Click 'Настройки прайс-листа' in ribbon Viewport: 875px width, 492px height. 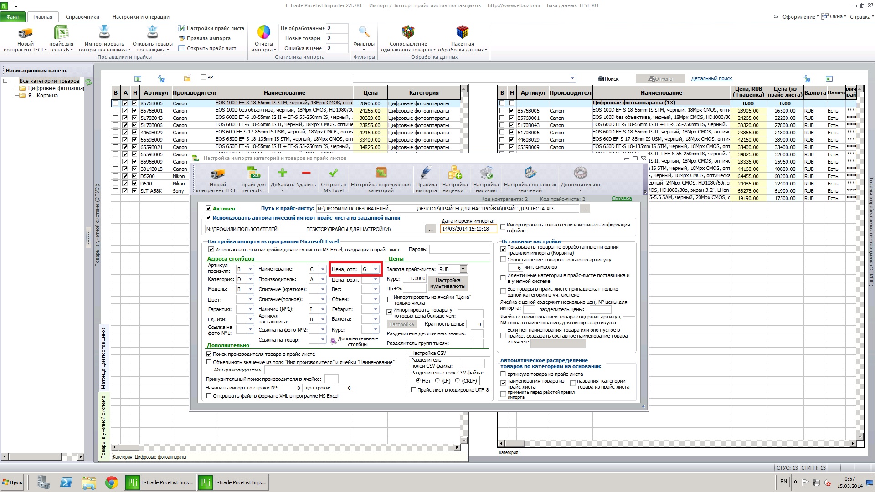pyautogui.click(x=211, y=28)
